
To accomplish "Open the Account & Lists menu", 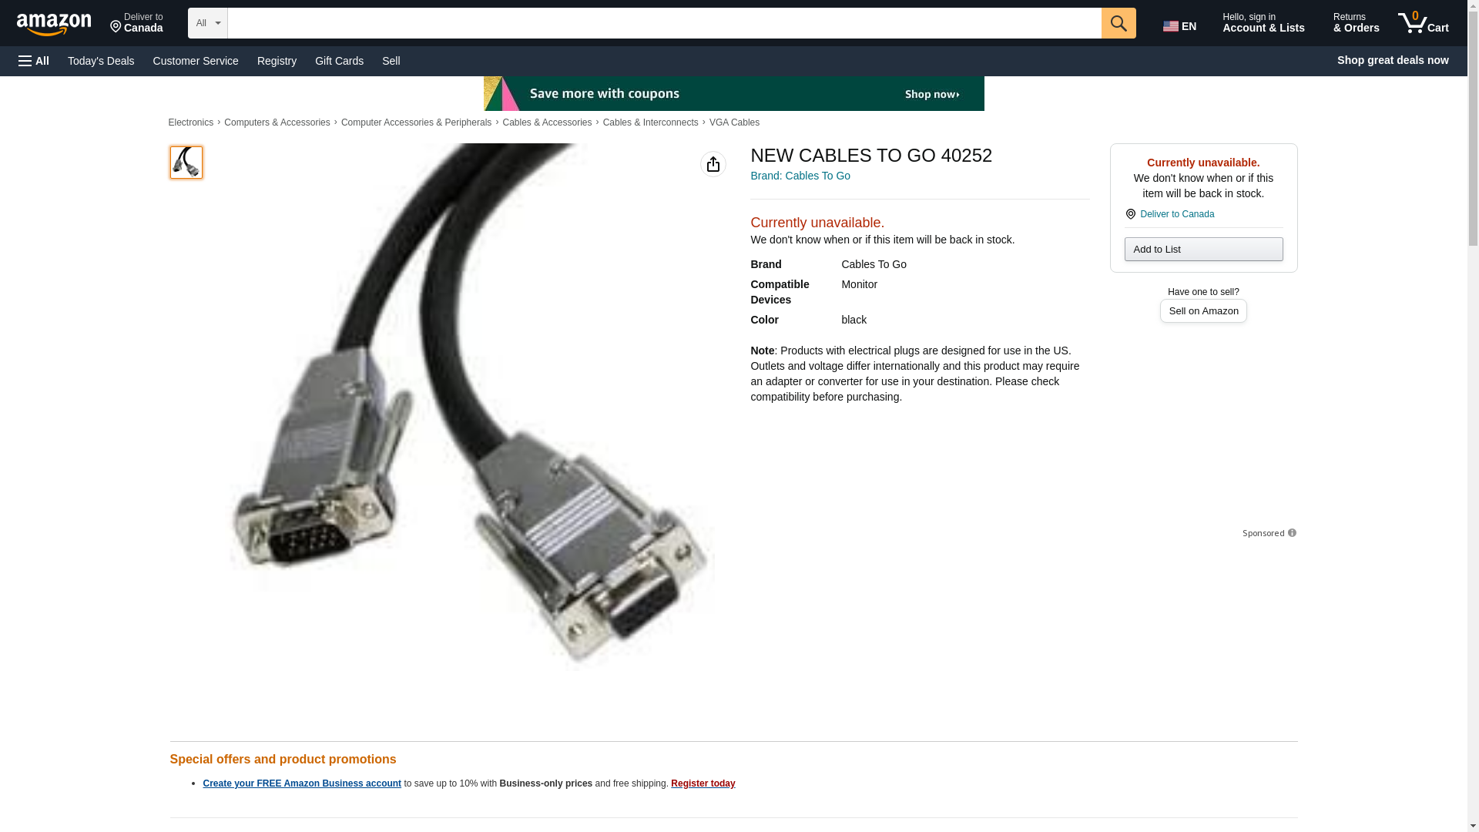I will (x=1263, y=23).
